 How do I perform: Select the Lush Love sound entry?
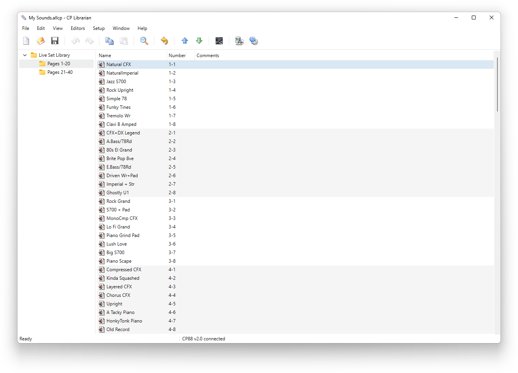[117, 244]
